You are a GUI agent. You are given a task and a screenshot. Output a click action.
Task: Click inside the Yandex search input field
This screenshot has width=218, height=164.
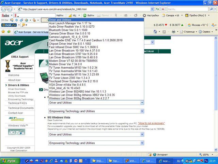(x=35, y=15)
